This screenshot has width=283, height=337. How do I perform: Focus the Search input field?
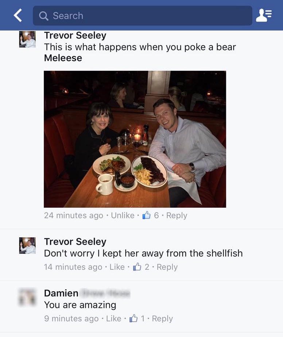[x=142, y=16]
